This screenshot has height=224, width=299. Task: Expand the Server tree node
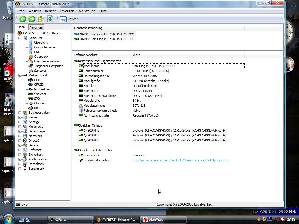click(x=20, y=117)
